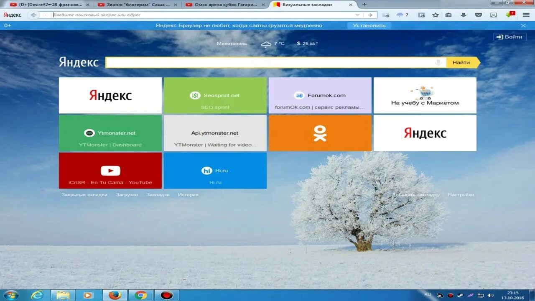Screen dimensions: 535x301
Task: Open the orange Odnoklassniki tile
Action: [x=320, y=133]
